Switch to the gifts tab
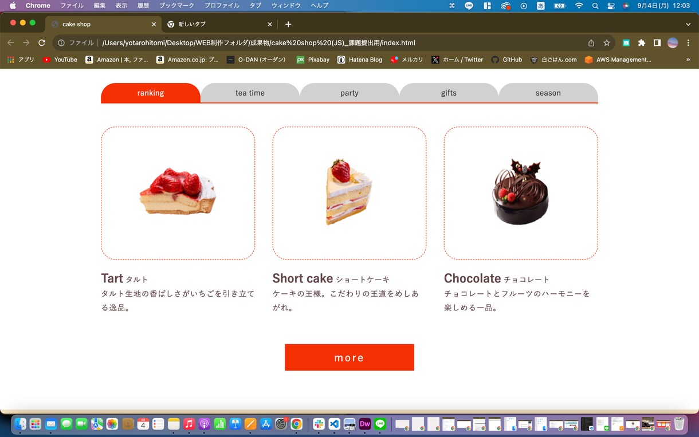Screen dimensions: 699x437 (449, 93)
